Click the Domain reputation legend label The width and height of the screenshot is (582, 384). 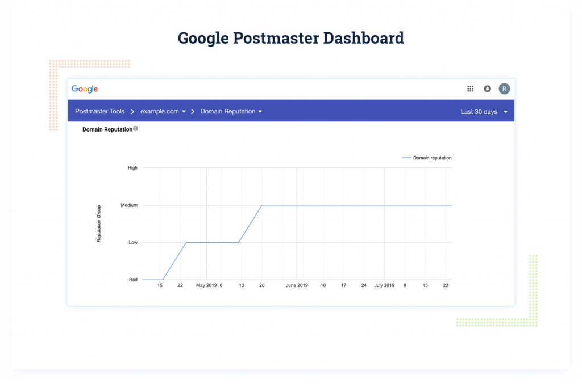[x=432, y=158]
